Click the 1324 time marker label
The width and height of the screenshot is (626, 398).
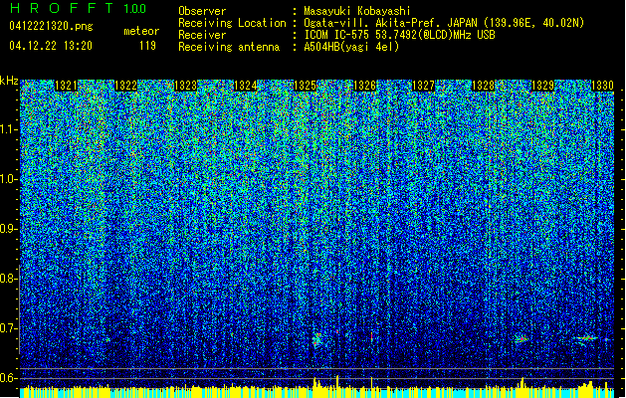[x=245, y=86]
